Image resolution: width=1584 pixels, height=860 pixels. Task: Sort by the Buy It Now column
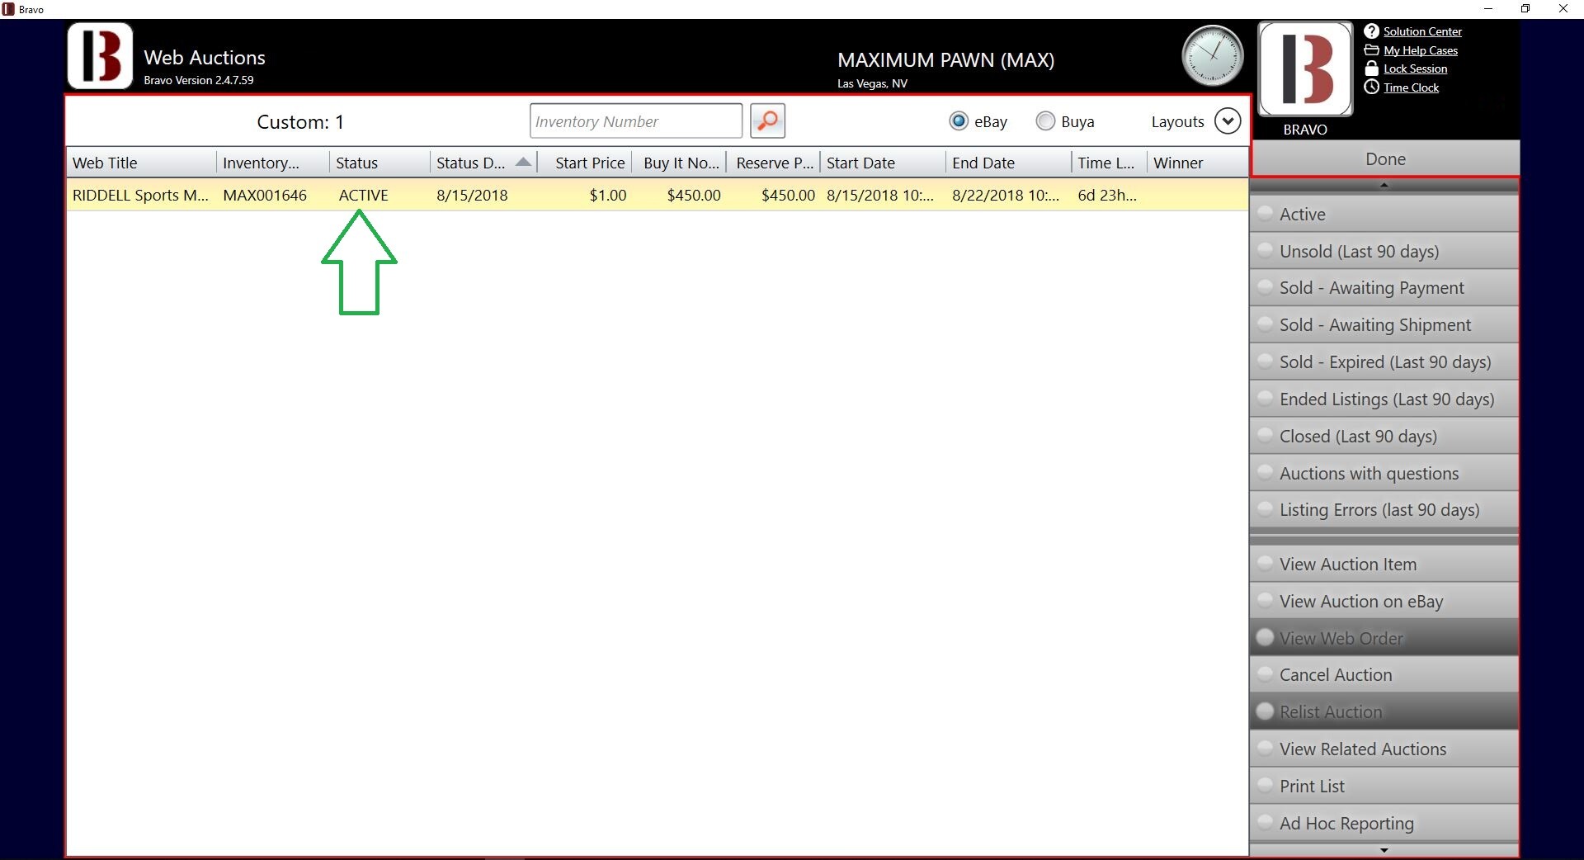point(679,163)
